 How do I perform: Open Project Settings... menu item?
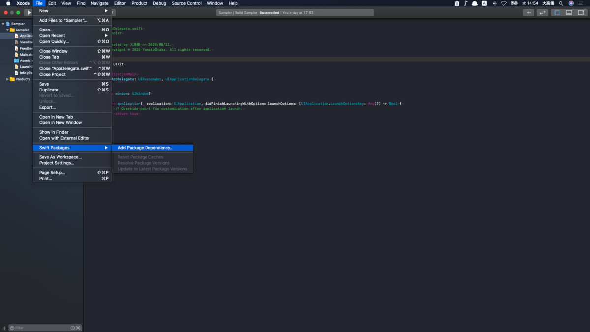[x=72, y=163]
